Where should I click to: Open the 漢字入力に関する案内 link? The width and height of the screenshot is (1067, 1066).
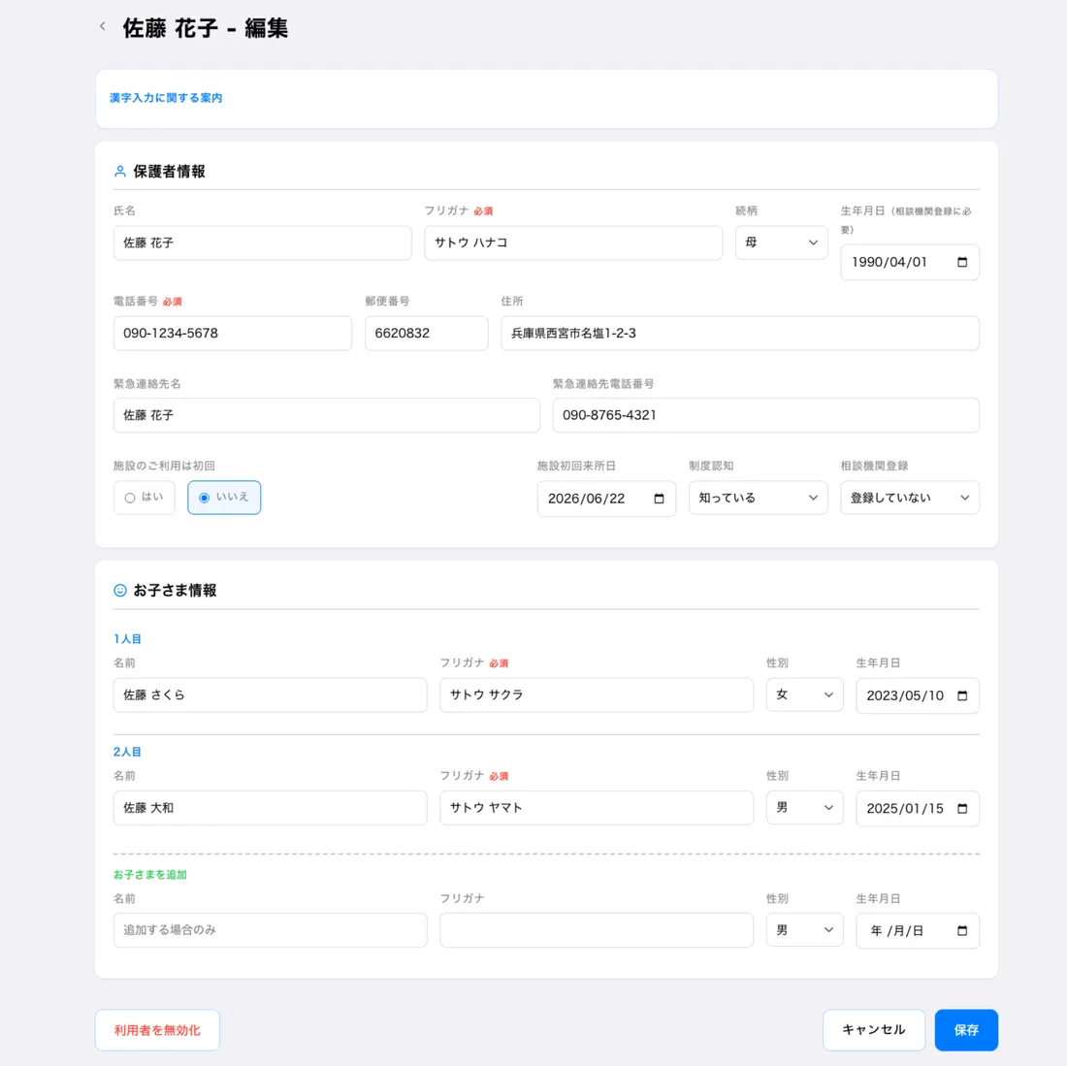click(x=166, y=98)
